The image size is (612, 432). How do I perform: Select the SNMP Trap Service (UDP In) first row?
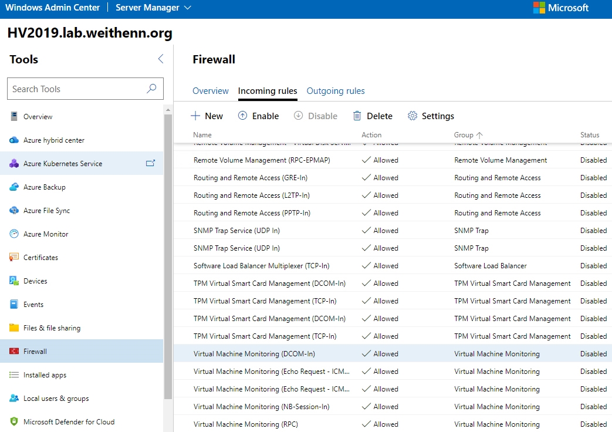(236, 231)
